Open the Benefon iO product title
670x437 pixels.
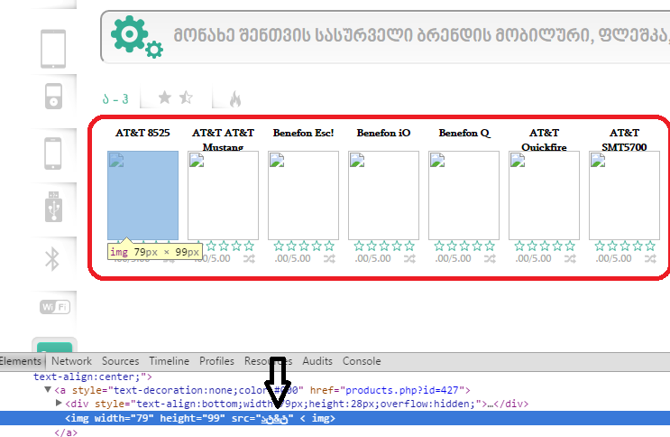384,133
